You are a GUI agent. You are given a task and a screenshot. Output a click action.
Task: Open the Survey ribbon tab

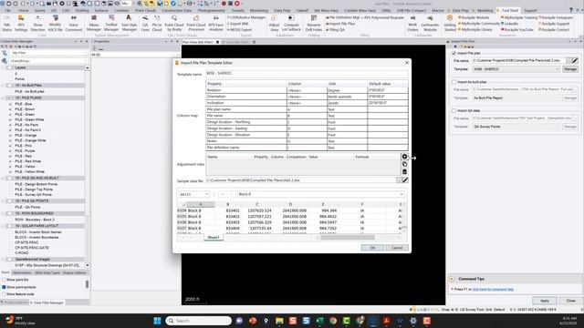pyautogui.click(x=39, y=10)
